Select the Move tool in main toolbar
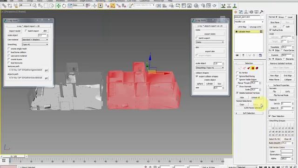 click(58, 6)
